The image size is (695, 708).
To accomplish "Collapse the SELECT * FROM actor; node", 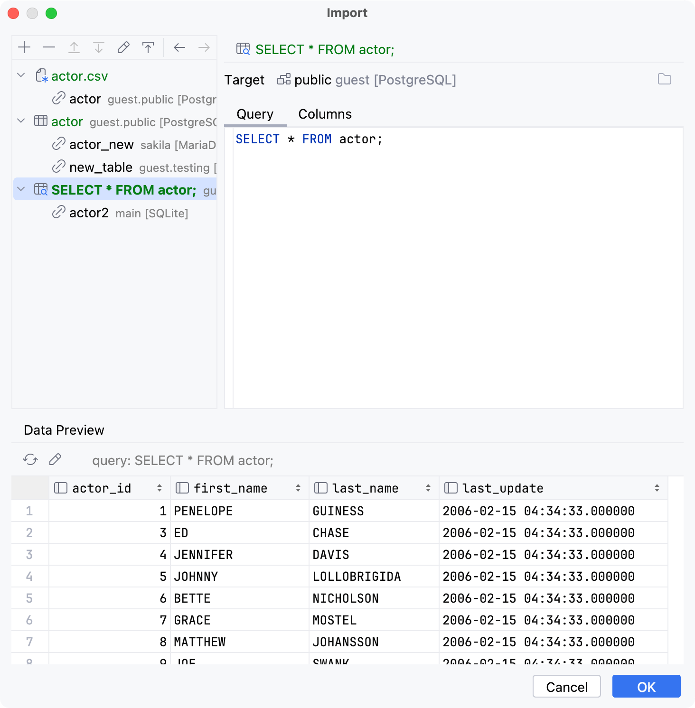I will tap(20, 189).
